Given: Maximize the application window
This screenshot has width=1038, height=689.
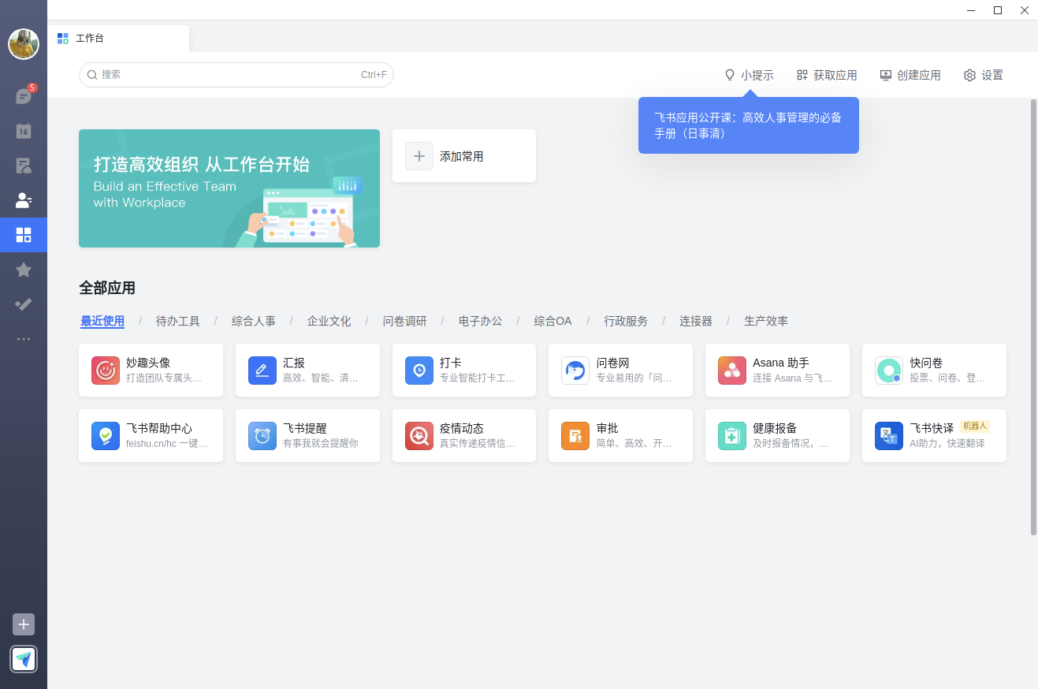Looking at the screenshot, I should click(x=998, y=10).
